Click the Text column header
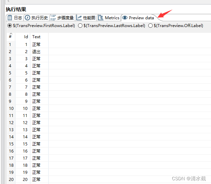 coord(39,37)
